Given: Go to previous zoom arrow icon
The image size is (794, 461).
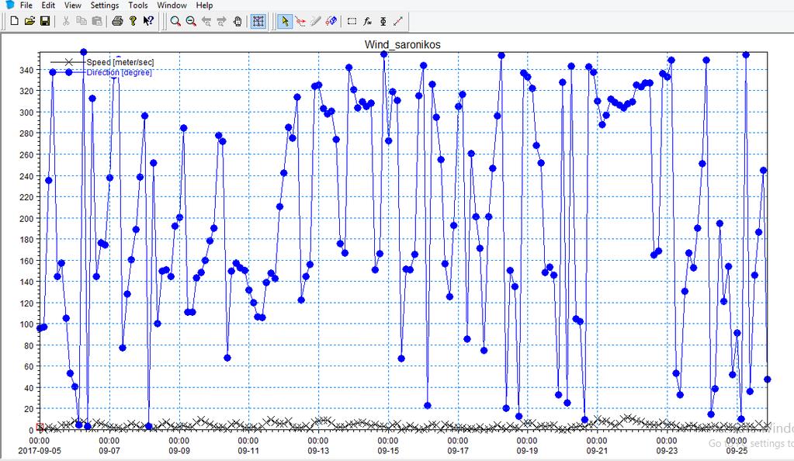Looking at the screenshot, I should coord(206,21).
